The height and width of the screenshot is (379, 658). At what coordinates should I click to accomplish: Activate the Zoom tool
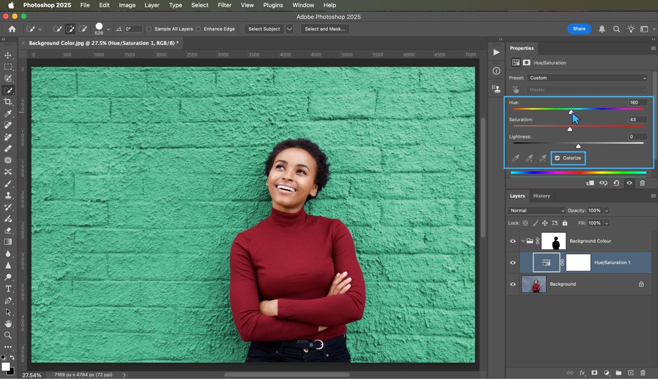(x=8, y=335)
